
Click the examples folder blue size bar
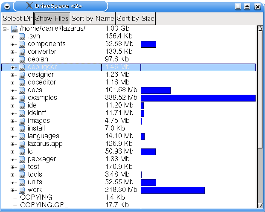(198, 98)
